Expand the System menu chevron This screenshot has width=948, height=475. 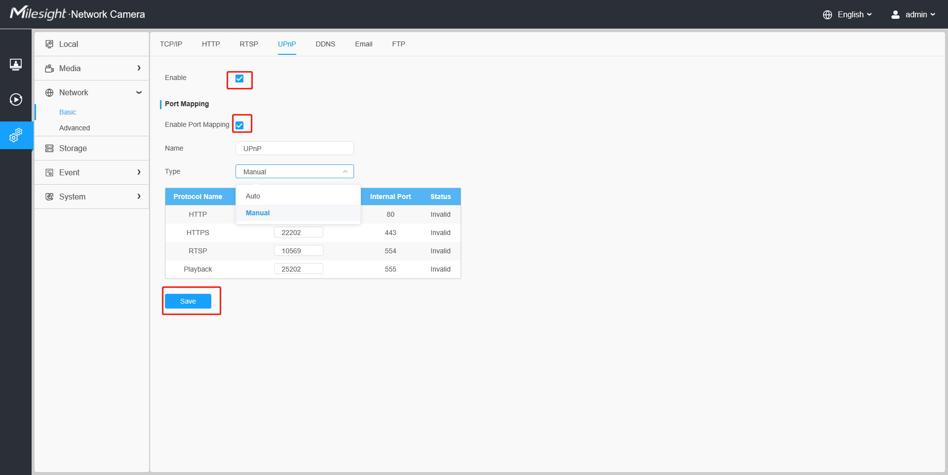(139, 197)
